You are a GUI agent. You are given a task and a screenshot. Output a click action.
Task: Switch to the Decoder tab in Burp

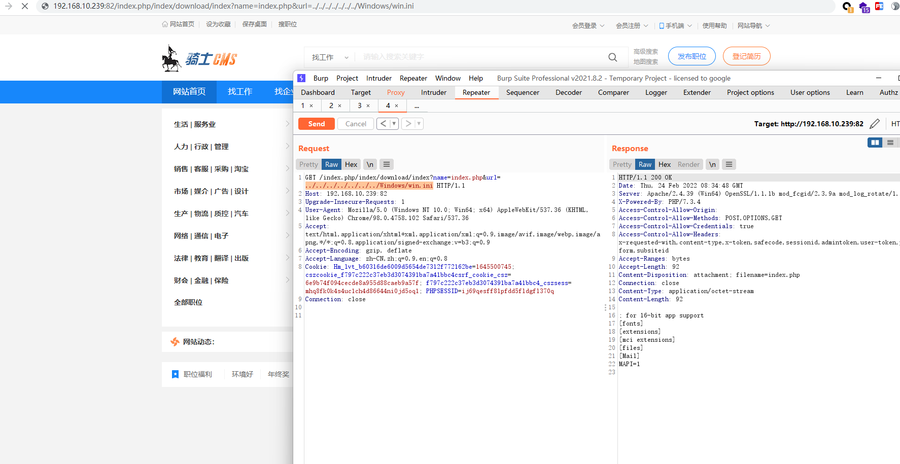[568, 92]
